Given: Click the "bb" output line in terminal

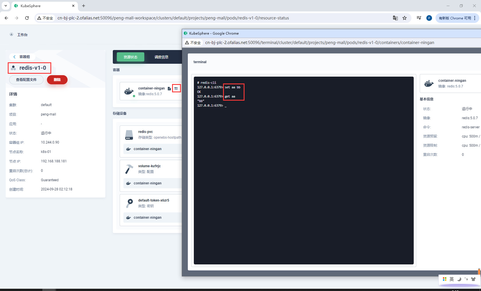Looking at the screenshot, I should click(x=201, y=101).
